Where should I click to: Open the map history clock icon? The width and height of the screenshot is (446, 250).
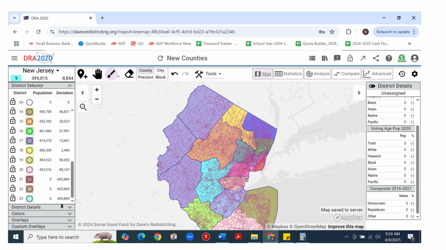coord(402,74)
